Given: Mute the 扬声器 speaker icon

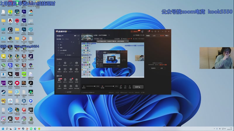Looking at the screenshot, I should click(103, 86).
